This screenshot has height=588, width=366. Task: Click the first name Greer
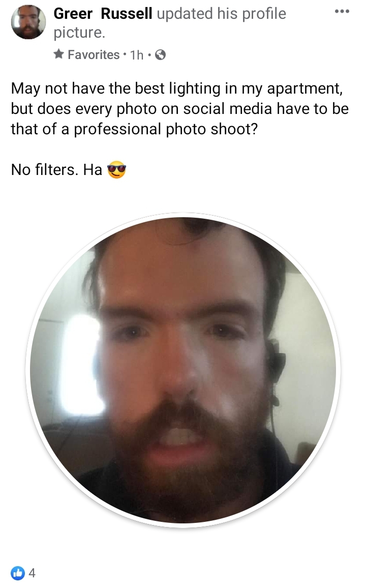(x=73, y=14)
